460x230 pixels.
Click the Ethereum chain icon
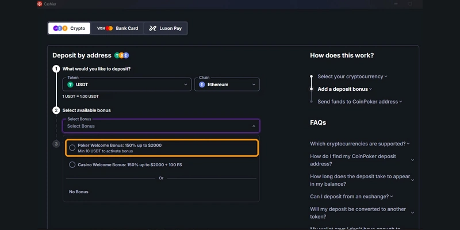click(x=202, y=85)
